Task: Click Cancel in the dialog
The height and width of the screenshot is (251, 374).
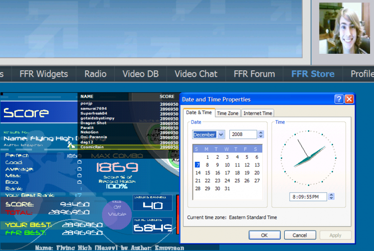Action: pos(300,235)
